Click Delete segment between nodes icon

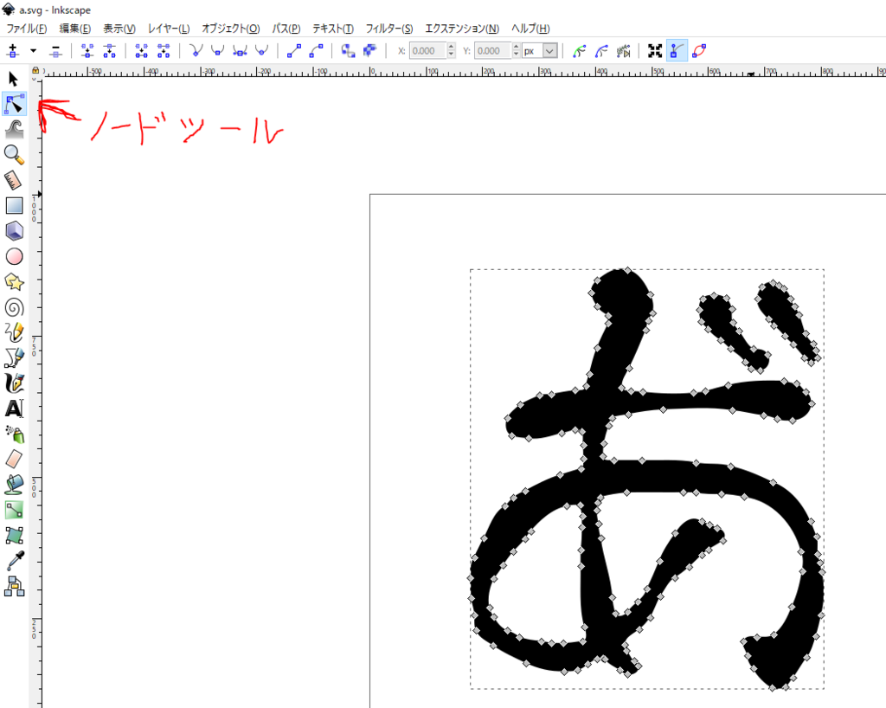click(x=164, y=51)
